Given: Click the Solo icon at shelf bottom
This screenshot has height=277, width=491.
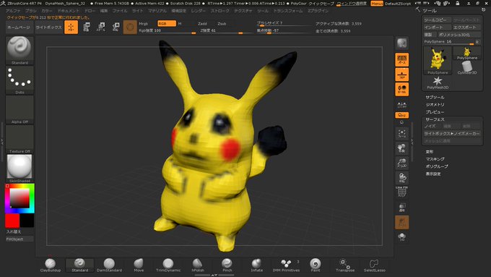Looking at the screenshot, I should 401,236.
